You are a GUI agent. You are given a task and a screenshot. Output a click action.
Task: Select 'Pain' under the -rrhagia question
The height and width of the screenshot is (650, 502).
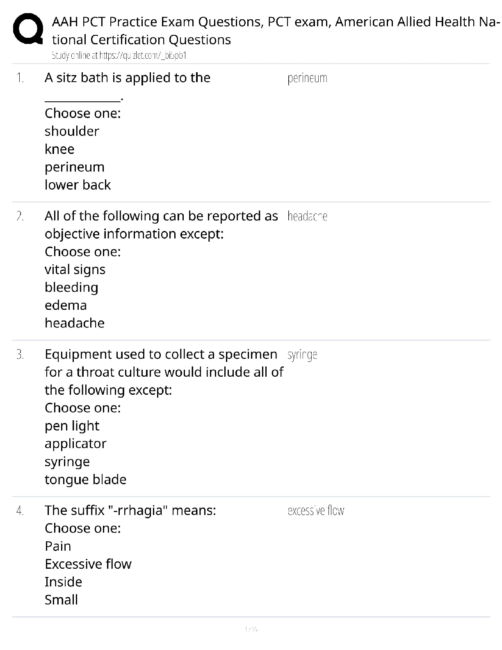click(x=58, y=546)
